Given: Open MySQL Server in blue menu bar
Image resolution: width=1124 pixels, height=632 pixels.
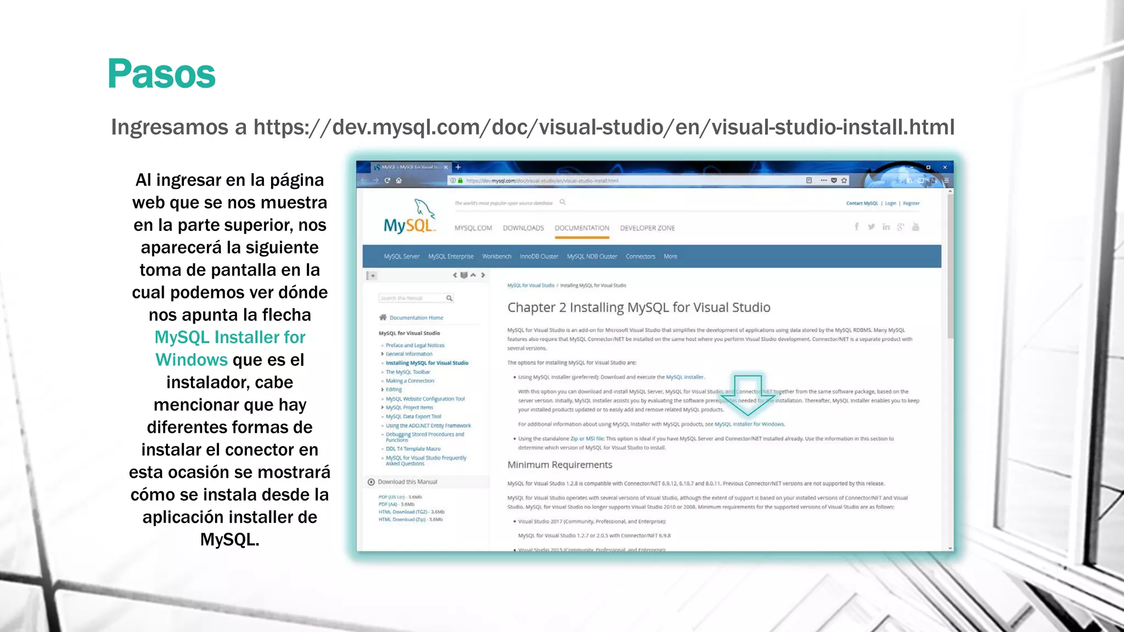Looking at the screenshot, I should click(x=401, y=256).
